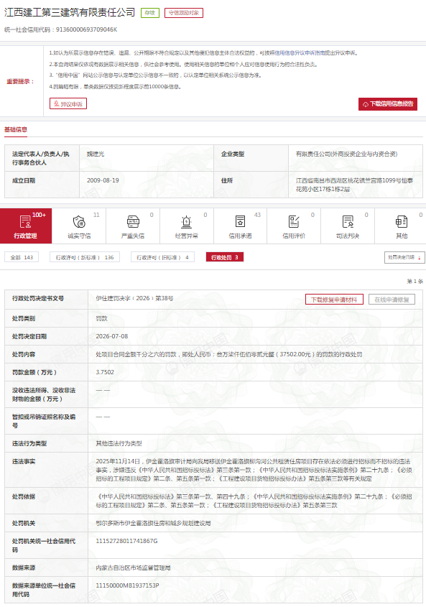
Task: Click the 违法事实 description paragraph
Action: point(254,470)
